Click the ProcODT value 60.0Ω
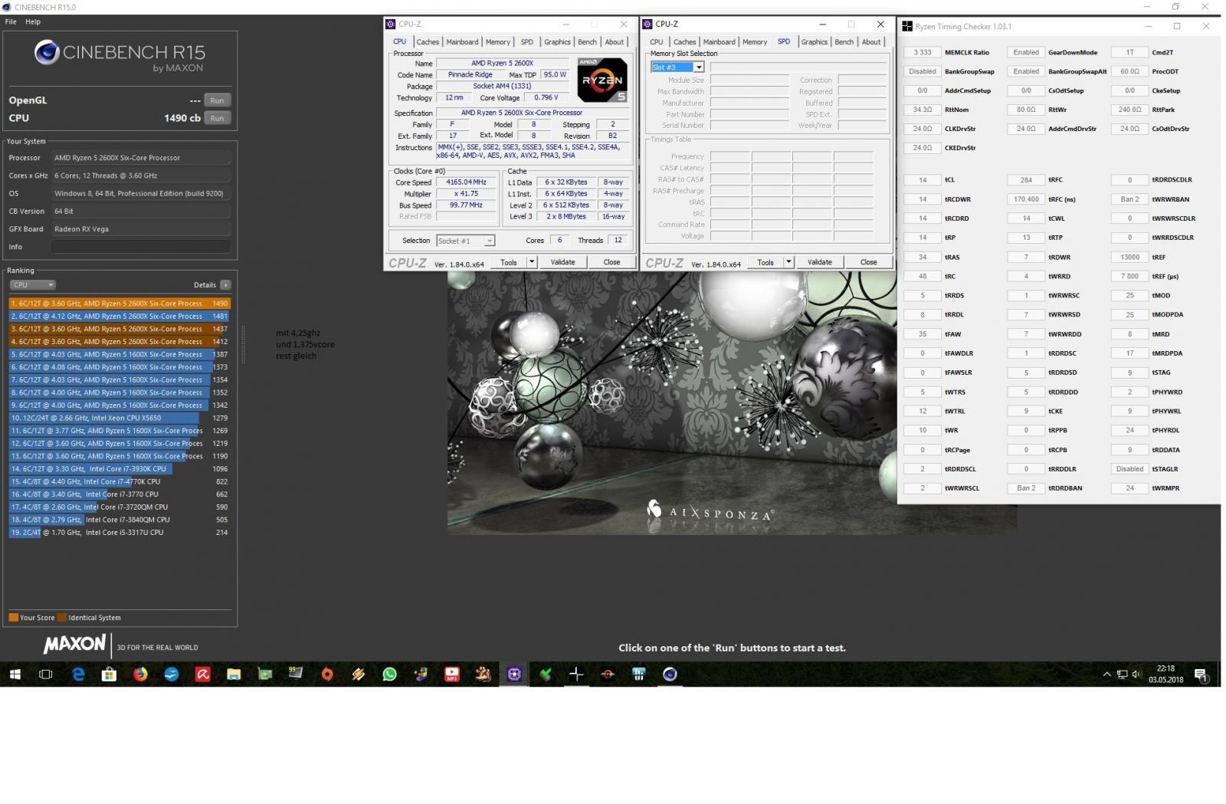The height and width of the screenshot is (804, 1226). click(x=1129, y=71)
